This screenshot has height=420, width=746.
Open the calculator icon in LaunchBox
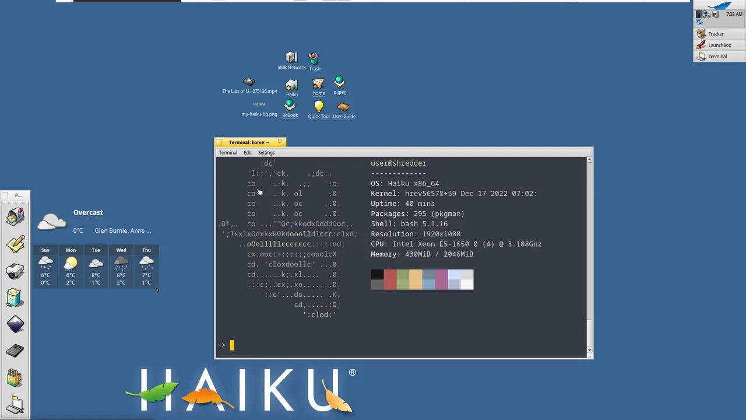point(15,351)
